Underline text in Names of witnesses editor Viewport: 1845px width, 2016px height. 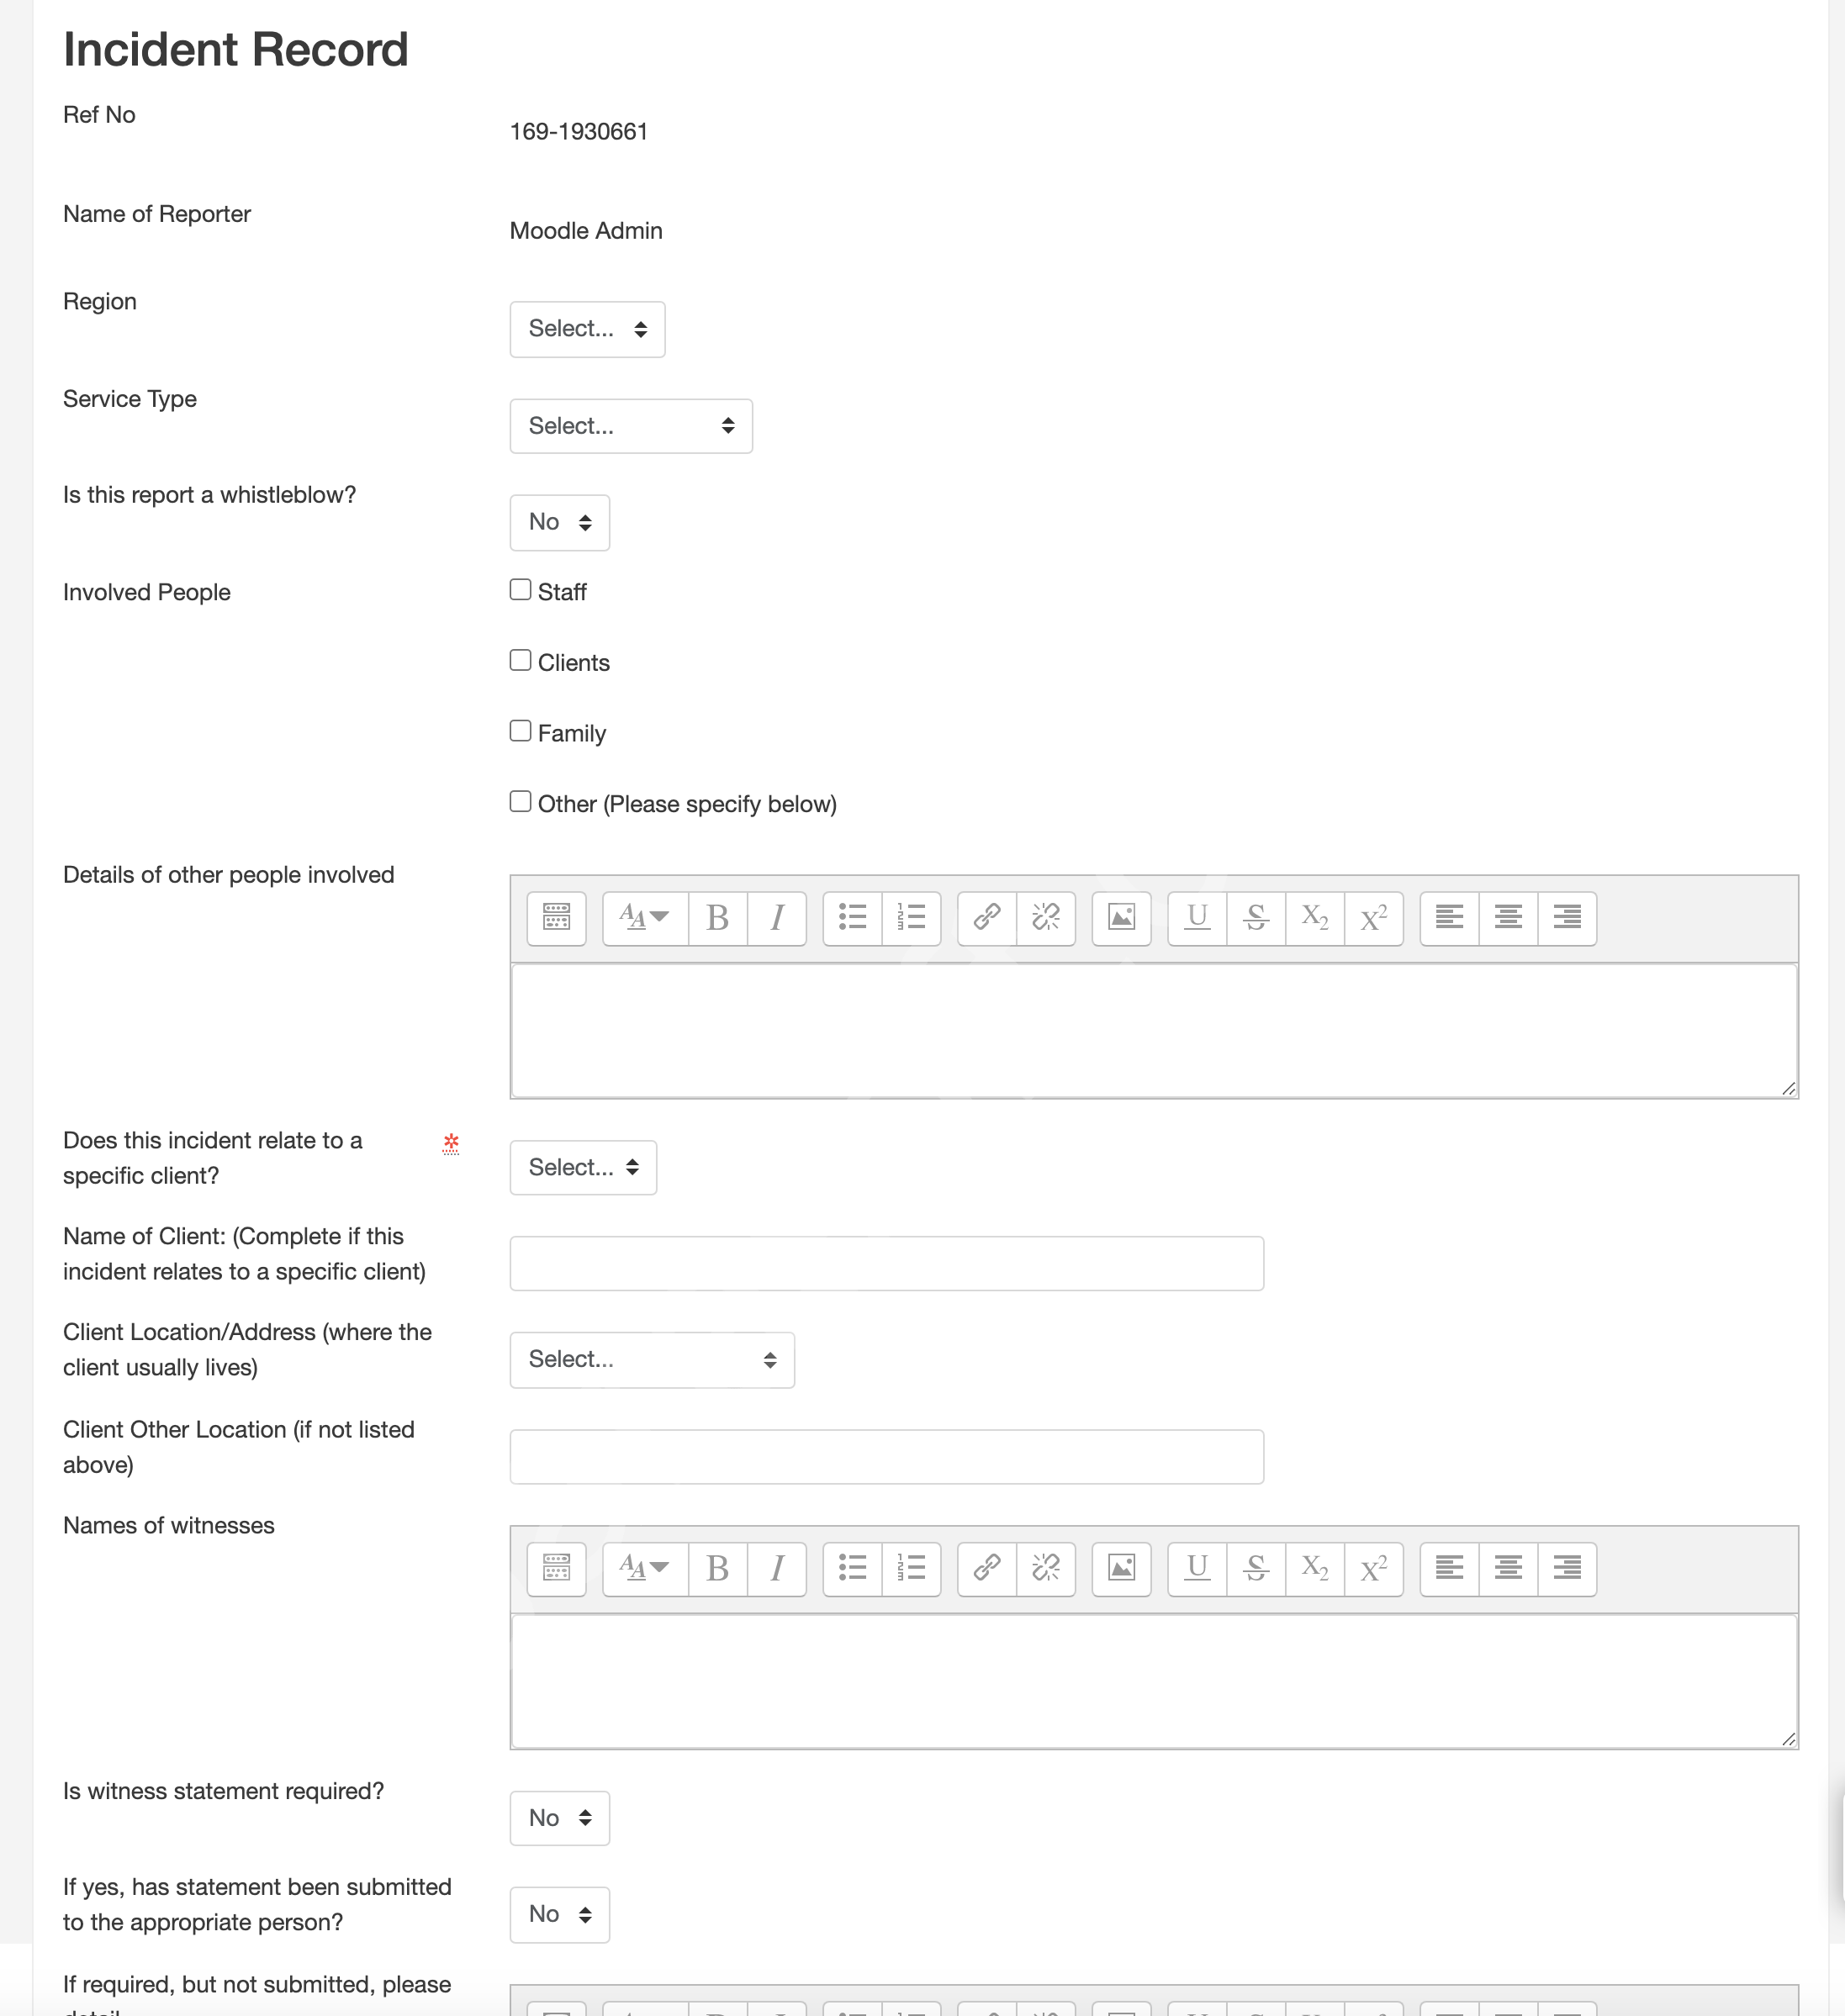tap(1197, 1568)
